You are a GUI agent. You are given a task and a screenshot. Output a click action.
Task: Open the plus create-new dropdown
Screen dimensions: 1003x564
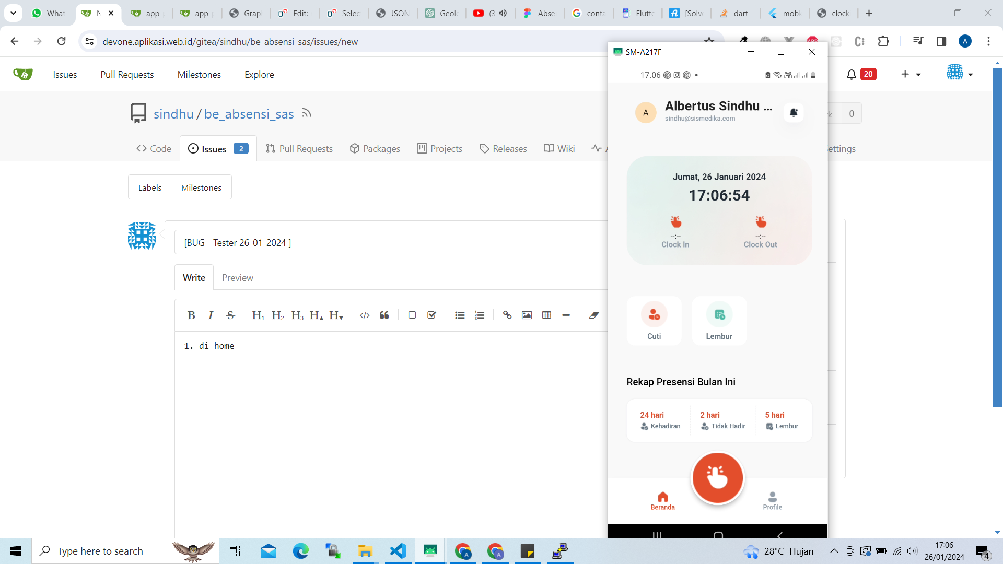[911, 74]
